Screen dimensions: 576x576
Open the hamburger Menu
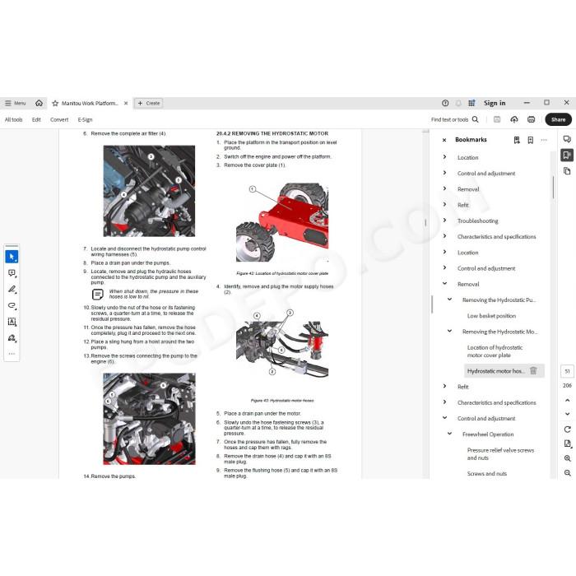coord(15,103)
